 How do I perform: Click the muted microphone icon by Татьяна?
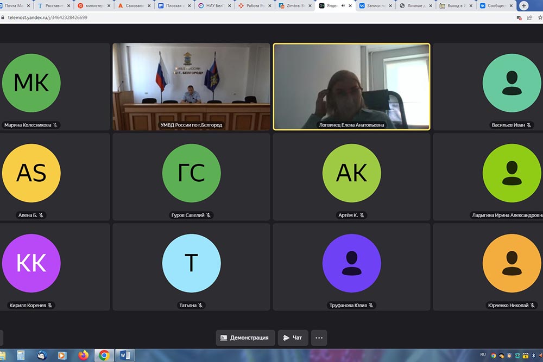coord(200,306)
